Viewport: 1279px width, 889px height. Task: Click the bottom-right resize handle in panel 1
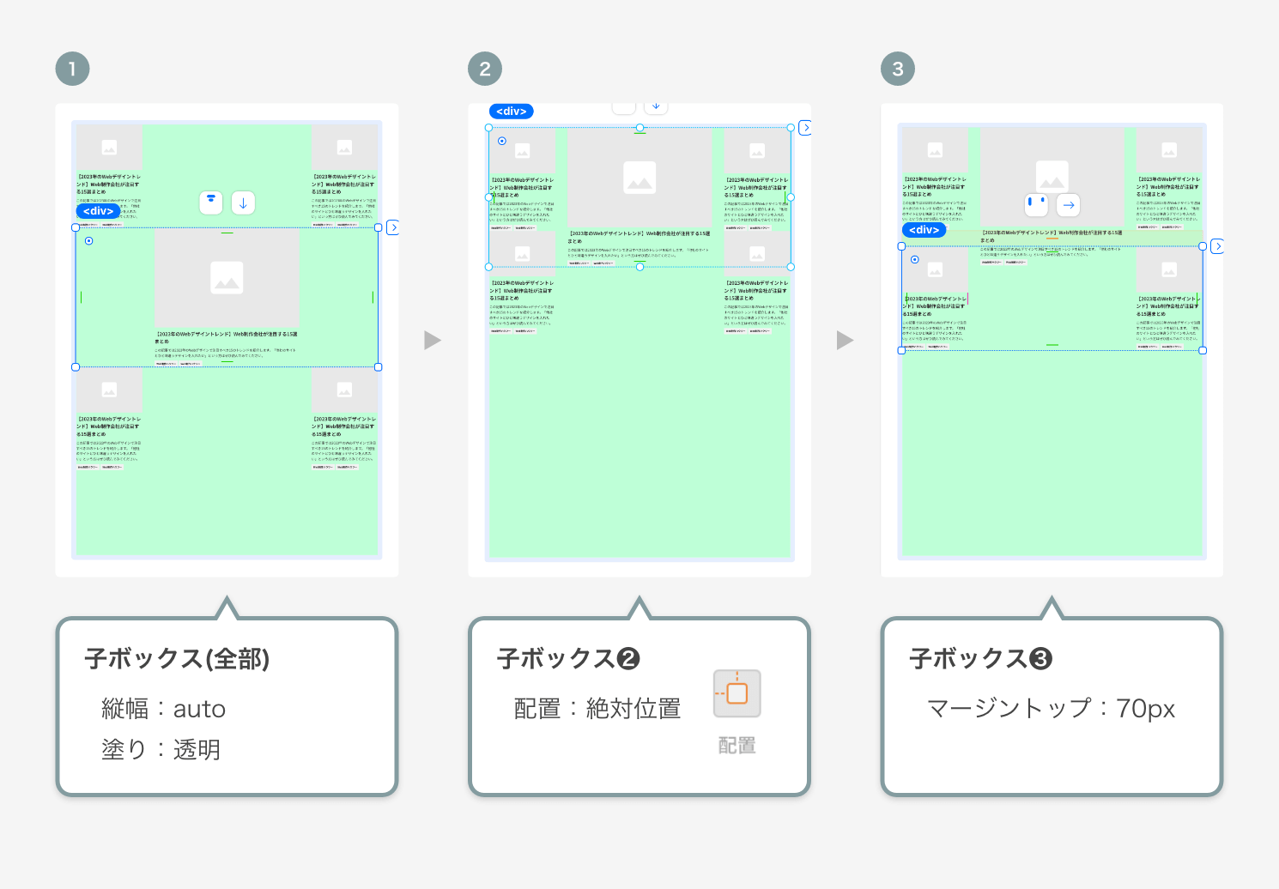point(379,367)
